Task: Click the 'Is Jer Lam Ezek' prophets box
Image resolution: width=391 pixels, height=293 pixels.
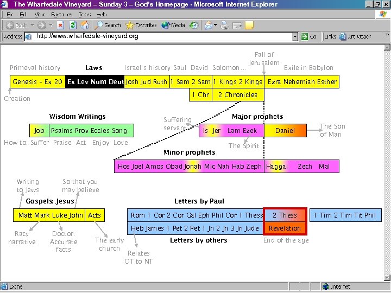Action: (231, 131)
